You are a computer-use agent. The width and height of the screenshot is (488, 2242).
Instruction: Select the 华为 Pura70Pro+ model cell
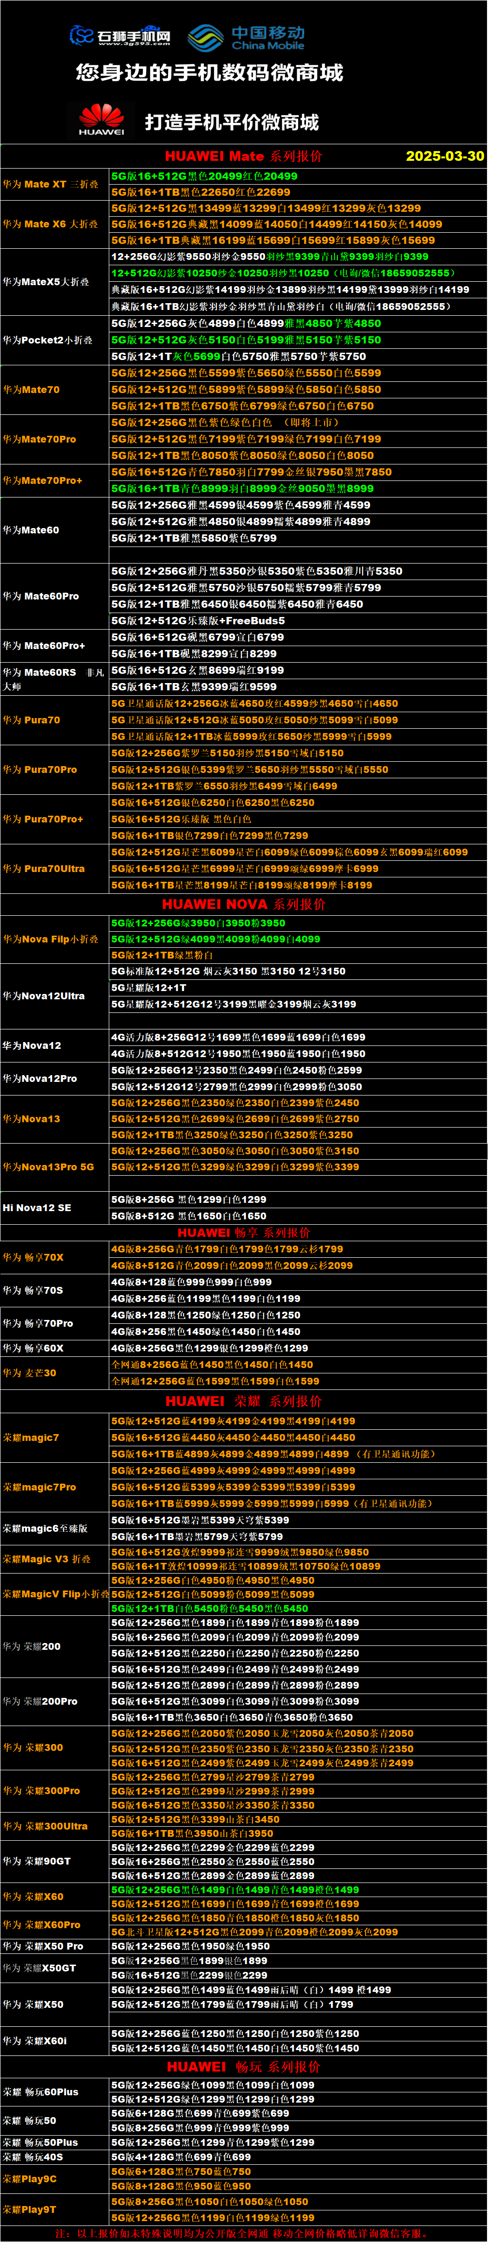pyautogui.click(x=55, y=820)
